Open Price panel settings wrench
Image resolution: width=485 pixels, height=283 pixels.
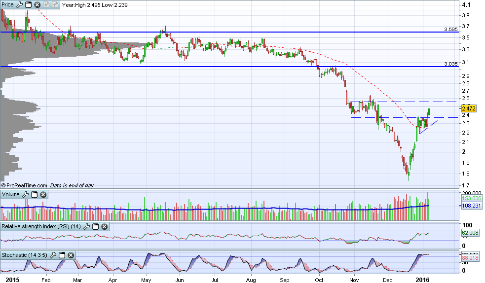19,4
